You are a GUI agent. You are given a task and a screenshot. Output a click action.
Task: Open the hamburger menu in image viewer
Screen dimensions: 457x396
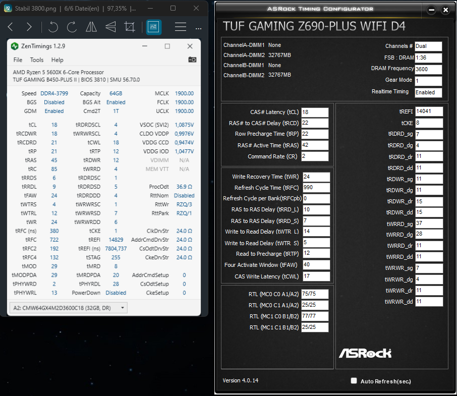pyautogui.click(x=181, y=27)
